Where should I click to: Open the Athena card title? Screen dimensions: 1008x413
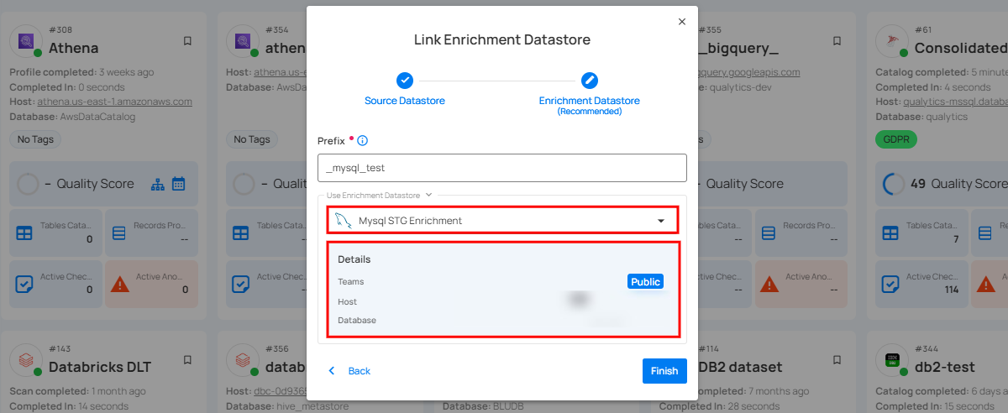74,48
